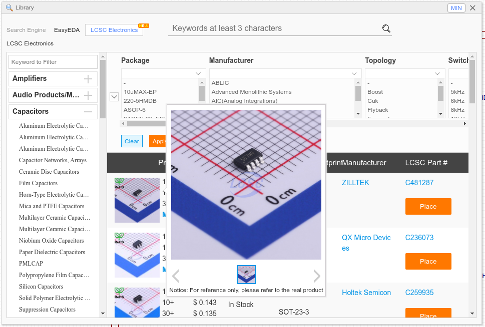Screen dimensions: 485x327
Task: Select 5kHz switching frequency option
Action: click(457, 92)
